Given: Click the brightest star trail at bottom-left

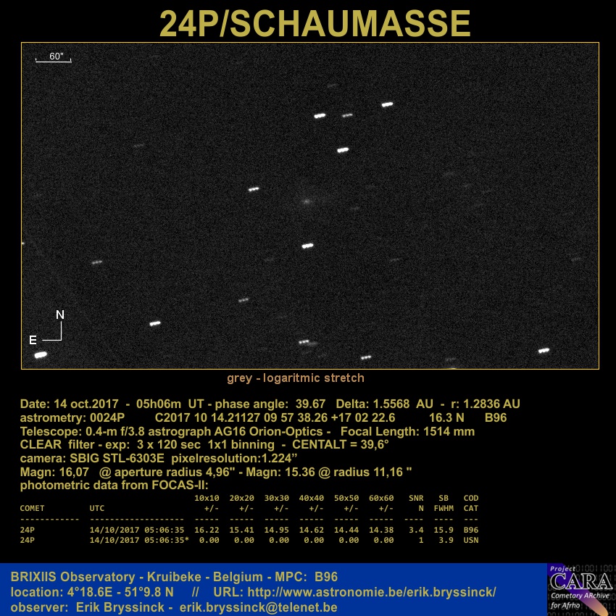Looking at the screenshot, I should click(x=41, y=355).
